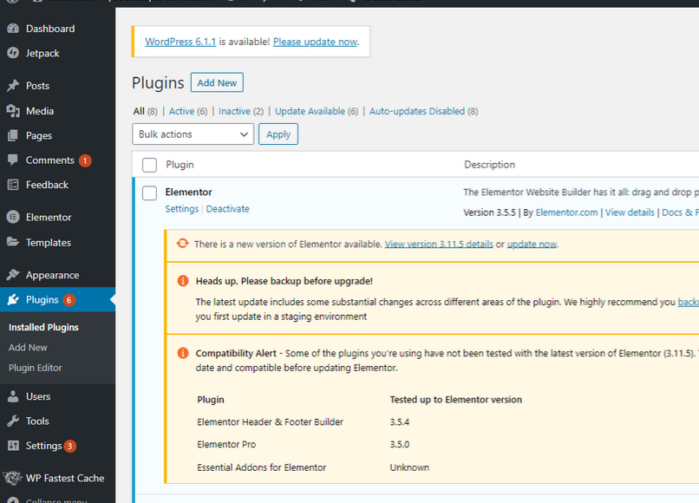The image size is (699, 503).
Task: Click the Elementor circle logo icon
Action: coord(13,217)
